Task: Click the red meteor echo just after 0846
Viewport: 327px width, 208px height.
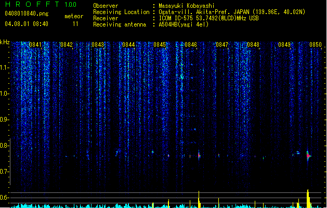Action: tap(199, 155)
